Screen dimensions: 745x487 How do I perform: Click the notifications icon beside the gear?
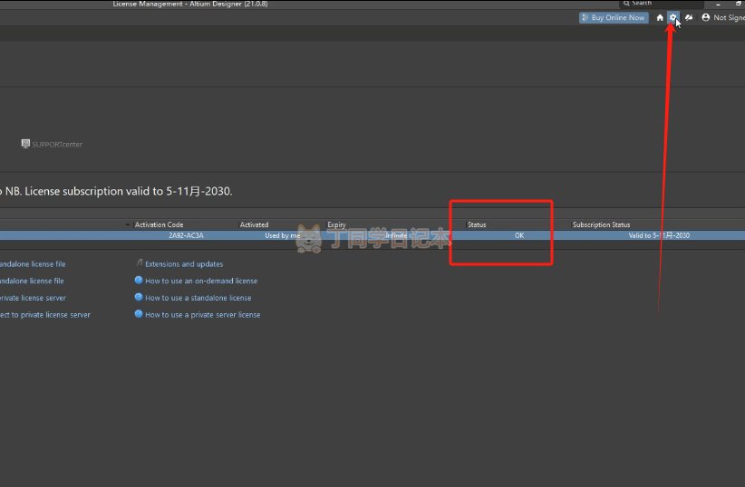[689, 17]
